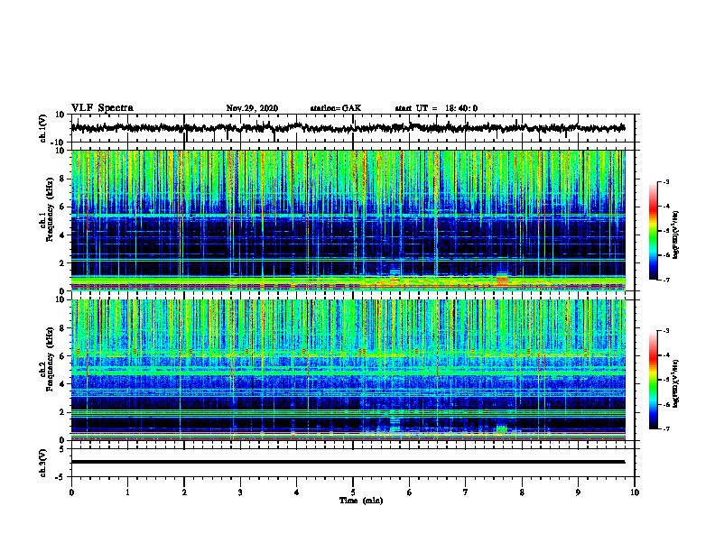Click the "-7" tick of ch.2 color bar
The image size is (715, 552).
665,429
